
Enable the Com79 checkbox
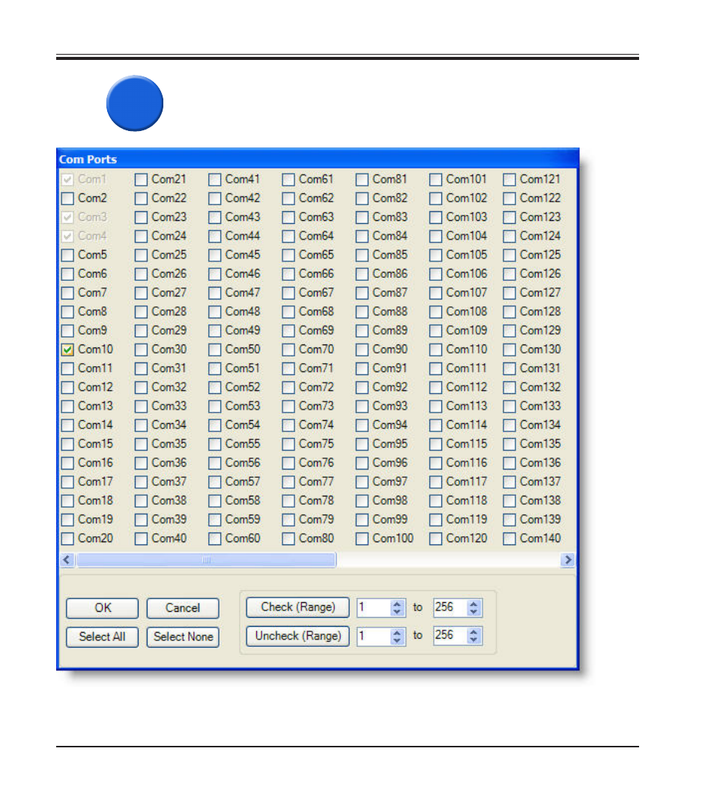tap(288, 520)
